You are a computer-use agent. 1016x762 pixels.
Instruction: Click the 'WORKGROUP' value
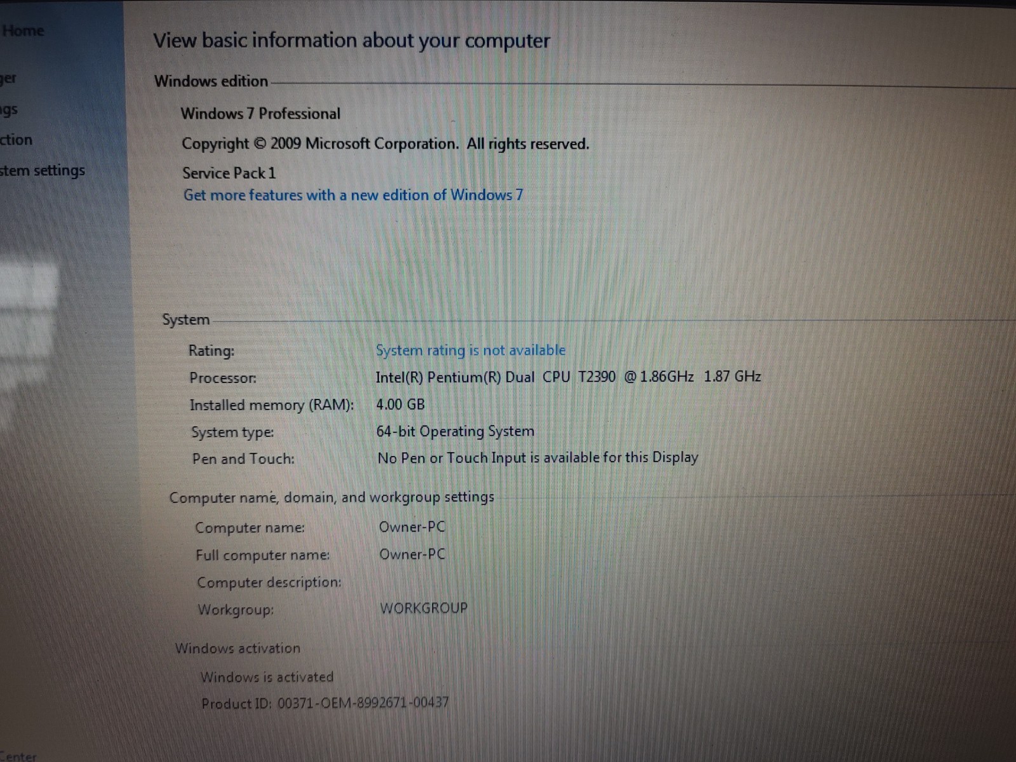[424, 608]
